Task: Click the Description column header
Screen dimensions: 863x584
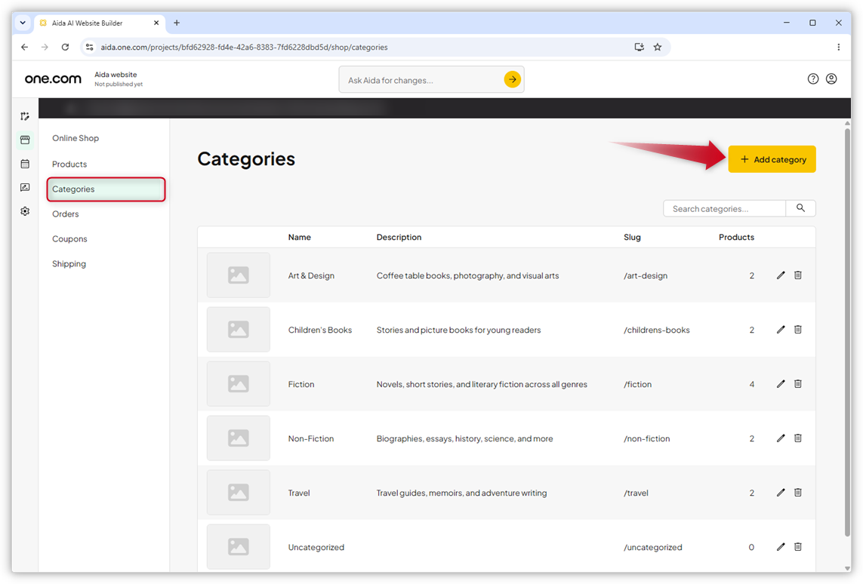Action: [x=399, y=237]
